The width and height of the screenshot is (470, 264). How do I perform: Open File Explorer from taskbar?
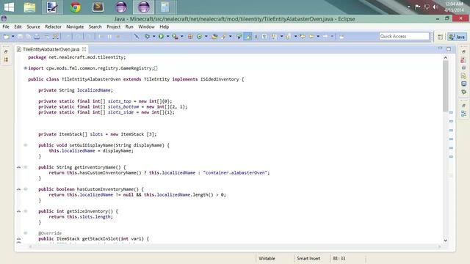(29, 7)
